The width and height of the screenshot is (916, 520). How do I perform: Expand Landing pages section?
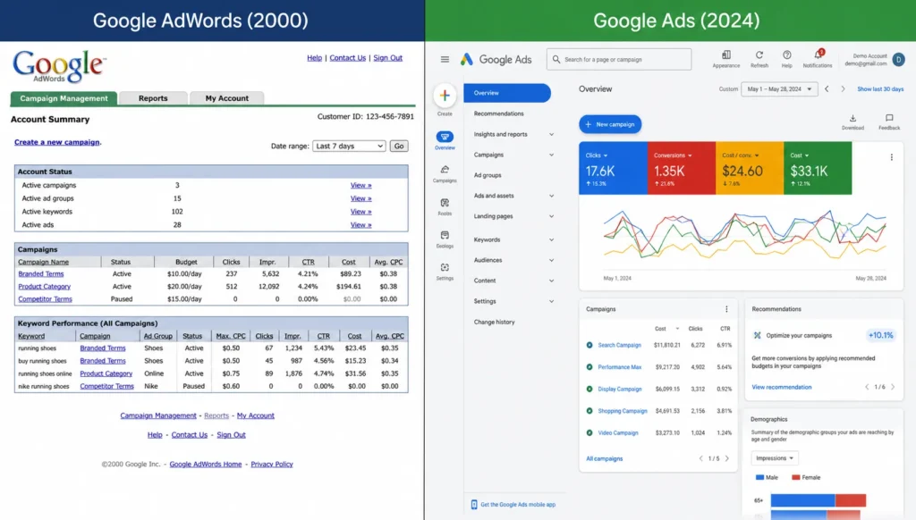(x=551, y=216)
